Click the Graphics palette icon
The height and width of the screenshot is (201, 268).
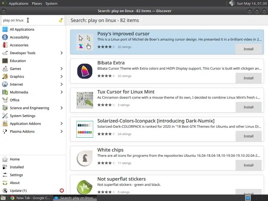(x=5, y=76)
